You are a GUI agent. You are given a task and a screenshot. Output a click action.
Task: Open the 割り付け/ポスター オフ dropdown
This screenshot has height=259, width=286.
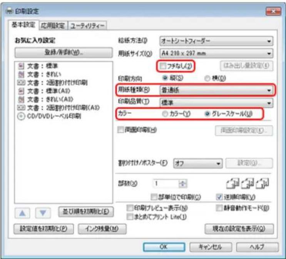(198, 164)
